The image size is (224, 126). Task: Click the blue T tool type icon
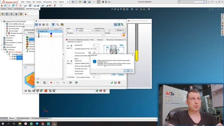click(x=53, y=25)
